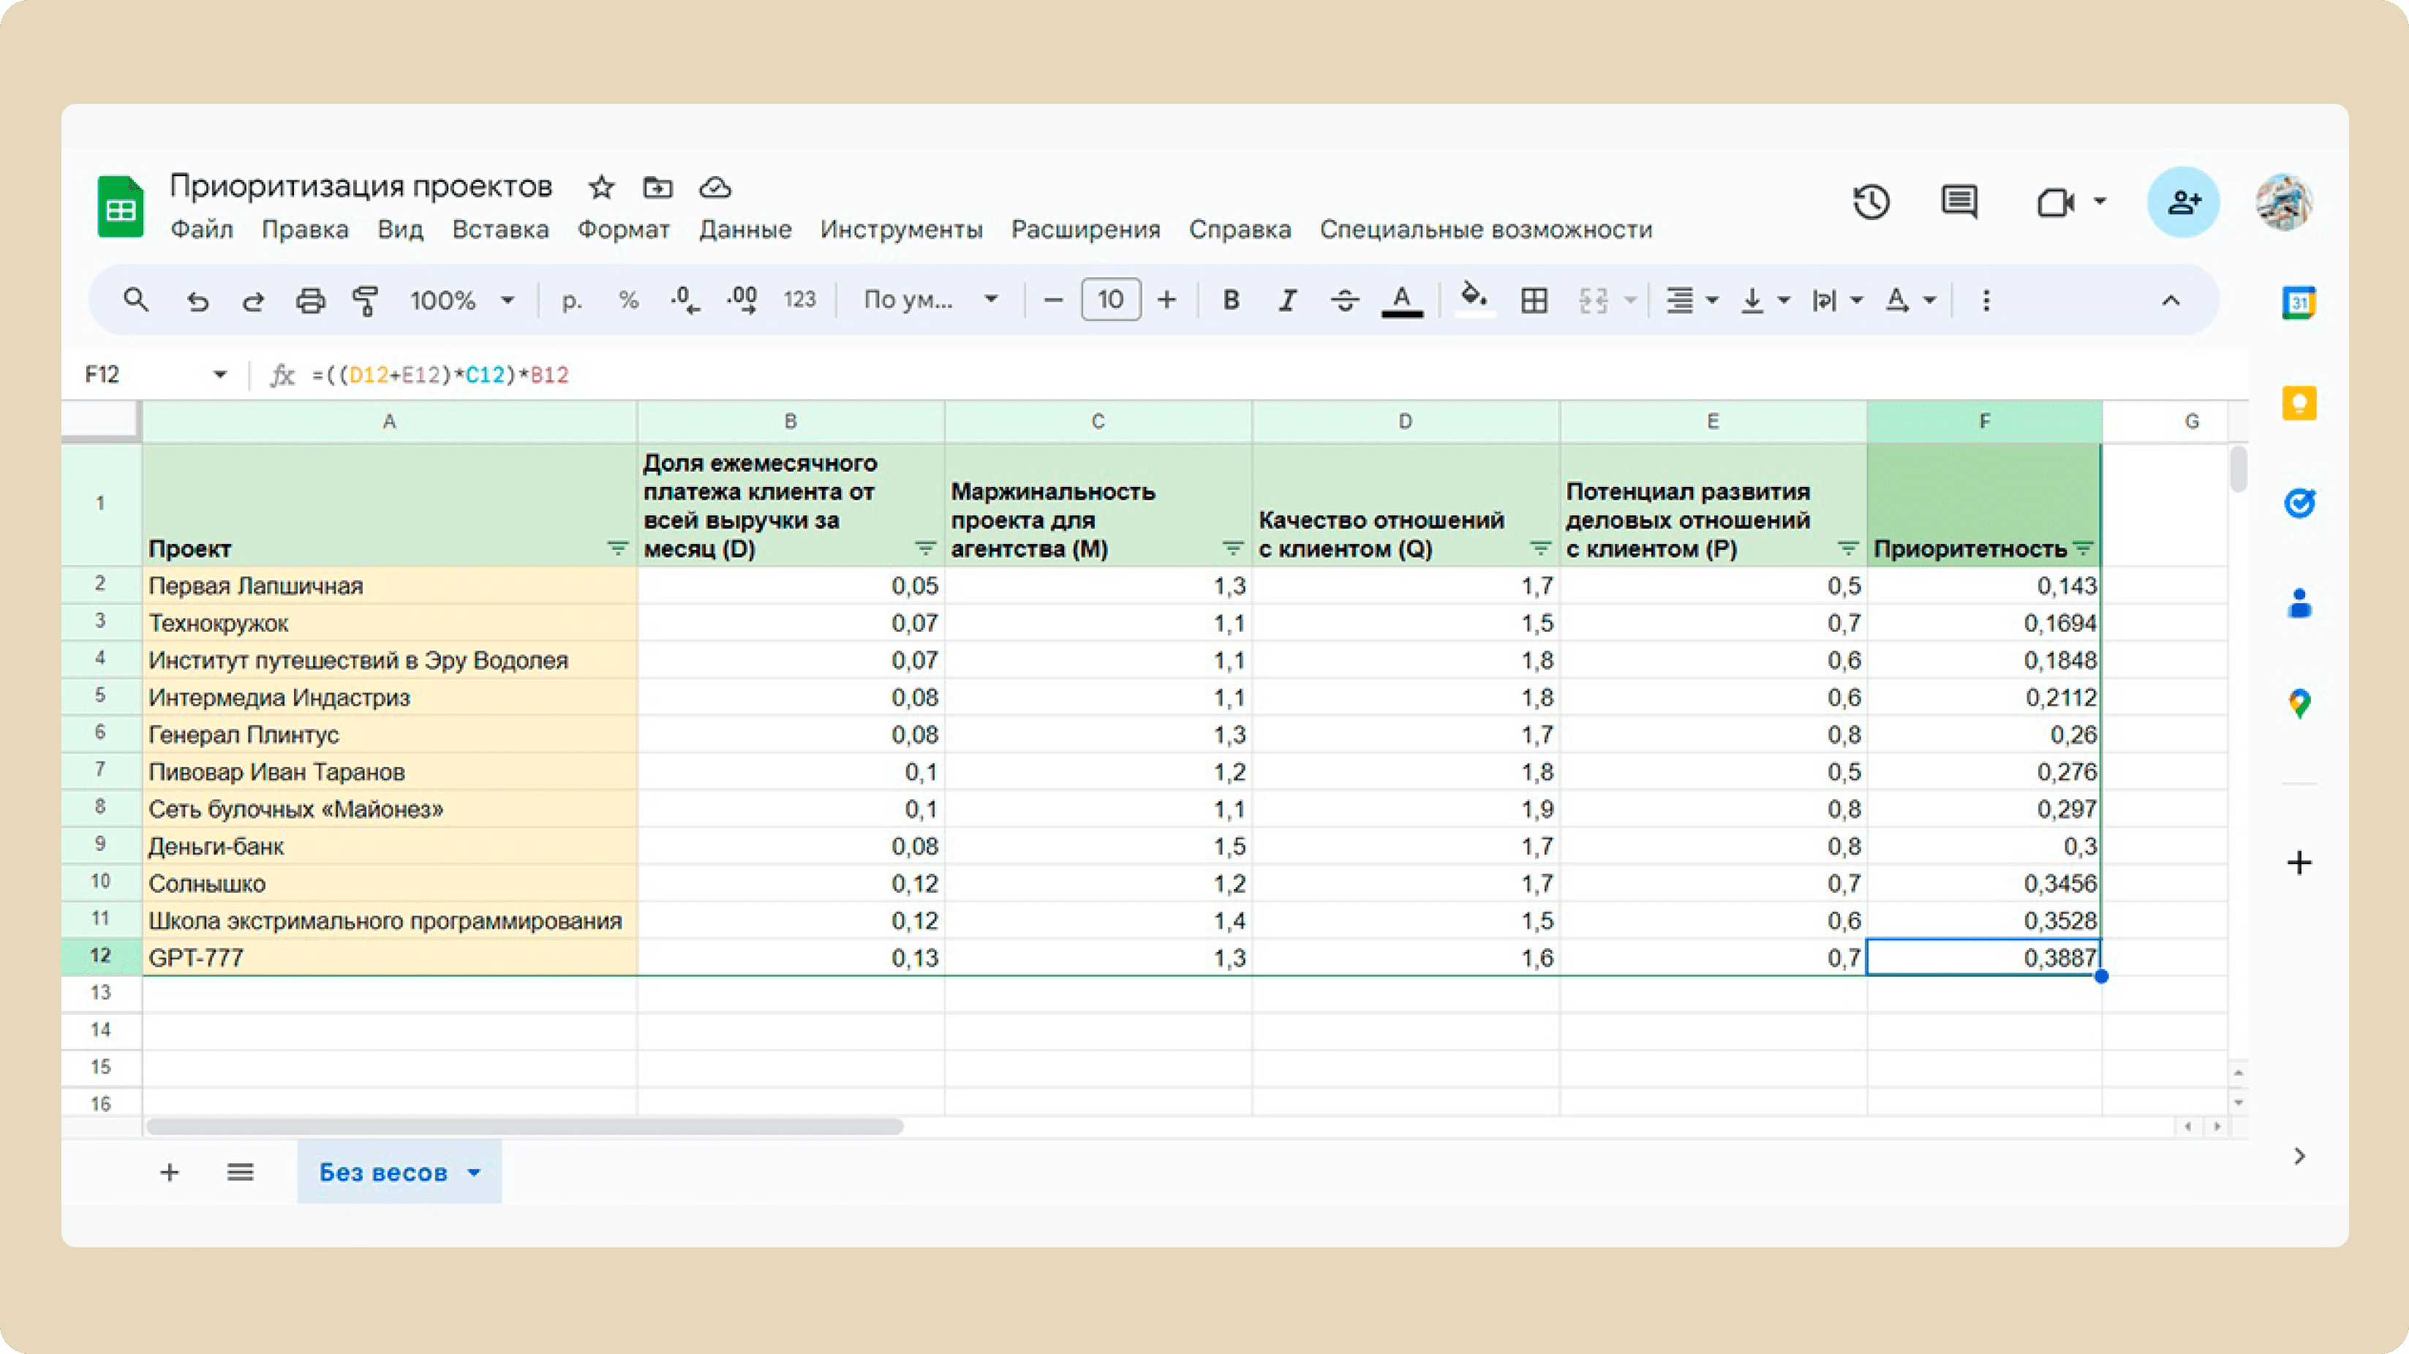The height and width of the screenshot is (1354, 2409).
Task: Add a new sheet with plus button
Action: tap(169, 1173)
